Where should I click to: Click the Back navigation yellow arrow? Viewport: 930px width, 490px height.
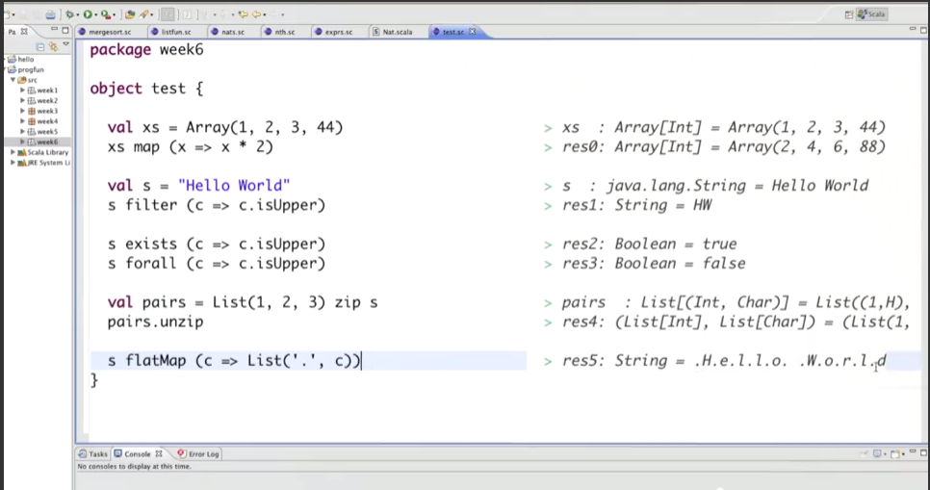click(x=257, y=14)
